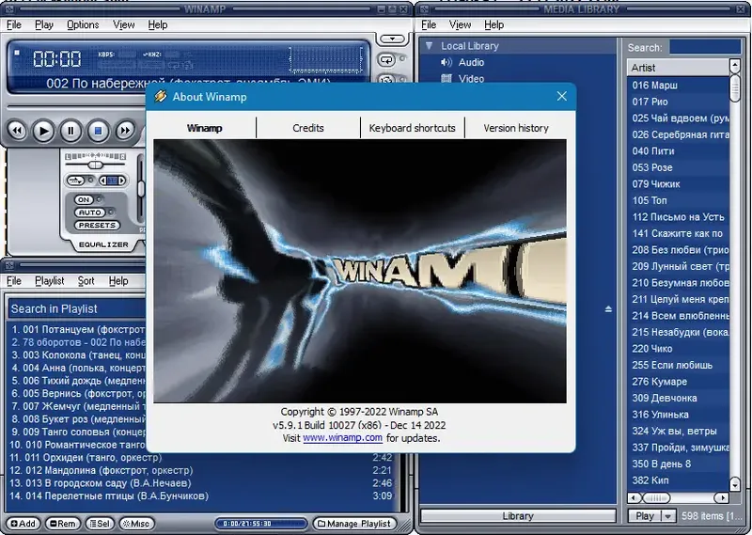Viewport: 752px width, 535px height.
Task: Select artist entry 220 Чико
Action: pos(678,349)
